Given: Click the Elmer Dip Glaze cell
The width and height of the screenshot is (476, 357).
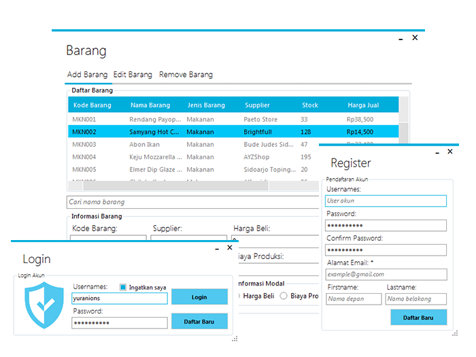Looking at the screenshot, I should (x=156, y=169).
